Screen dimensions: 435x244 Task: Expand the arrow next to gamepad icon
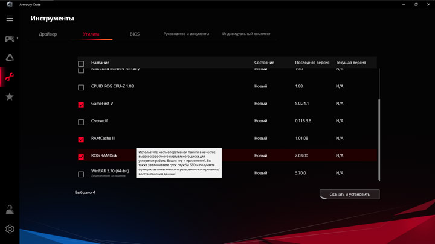click(x=17, y=38)
